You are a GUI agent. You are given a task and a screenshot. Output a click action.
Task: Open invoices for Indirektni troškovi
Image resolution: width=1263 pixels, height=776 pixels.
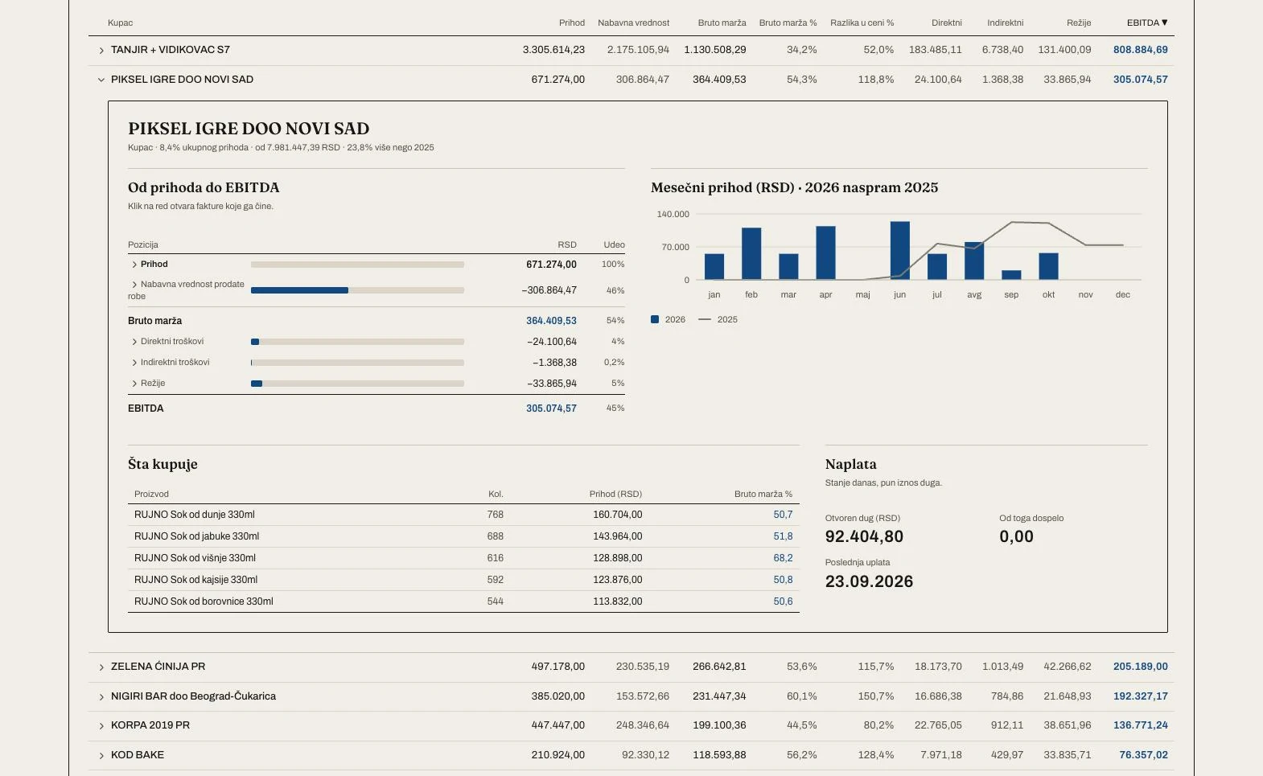coord(376,363)
